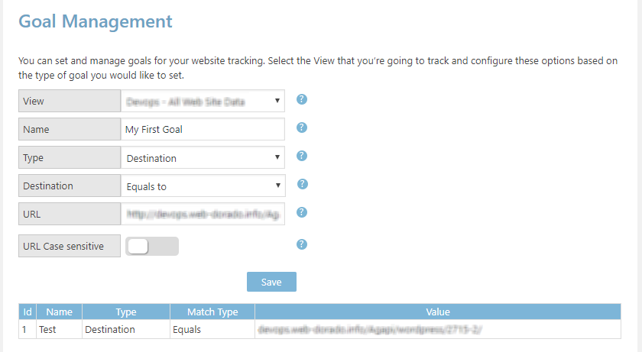Image resolution: width=642 pixels, height=352 pixels.
Task: Select the Value column header
Action: [438, 312]
